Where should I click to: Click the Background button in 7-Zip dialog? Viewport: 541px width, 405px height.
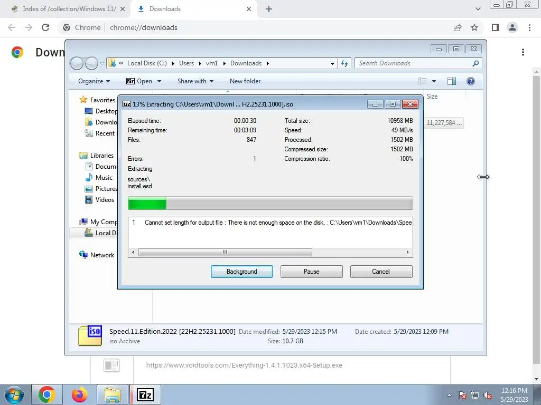241,272
